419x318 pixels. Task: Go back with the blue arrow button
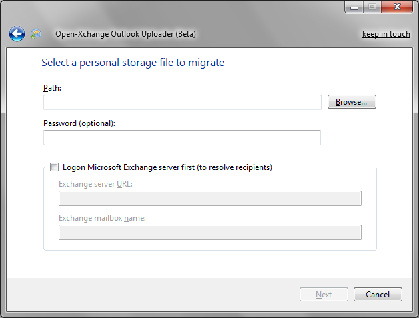[x=17, y=34]
